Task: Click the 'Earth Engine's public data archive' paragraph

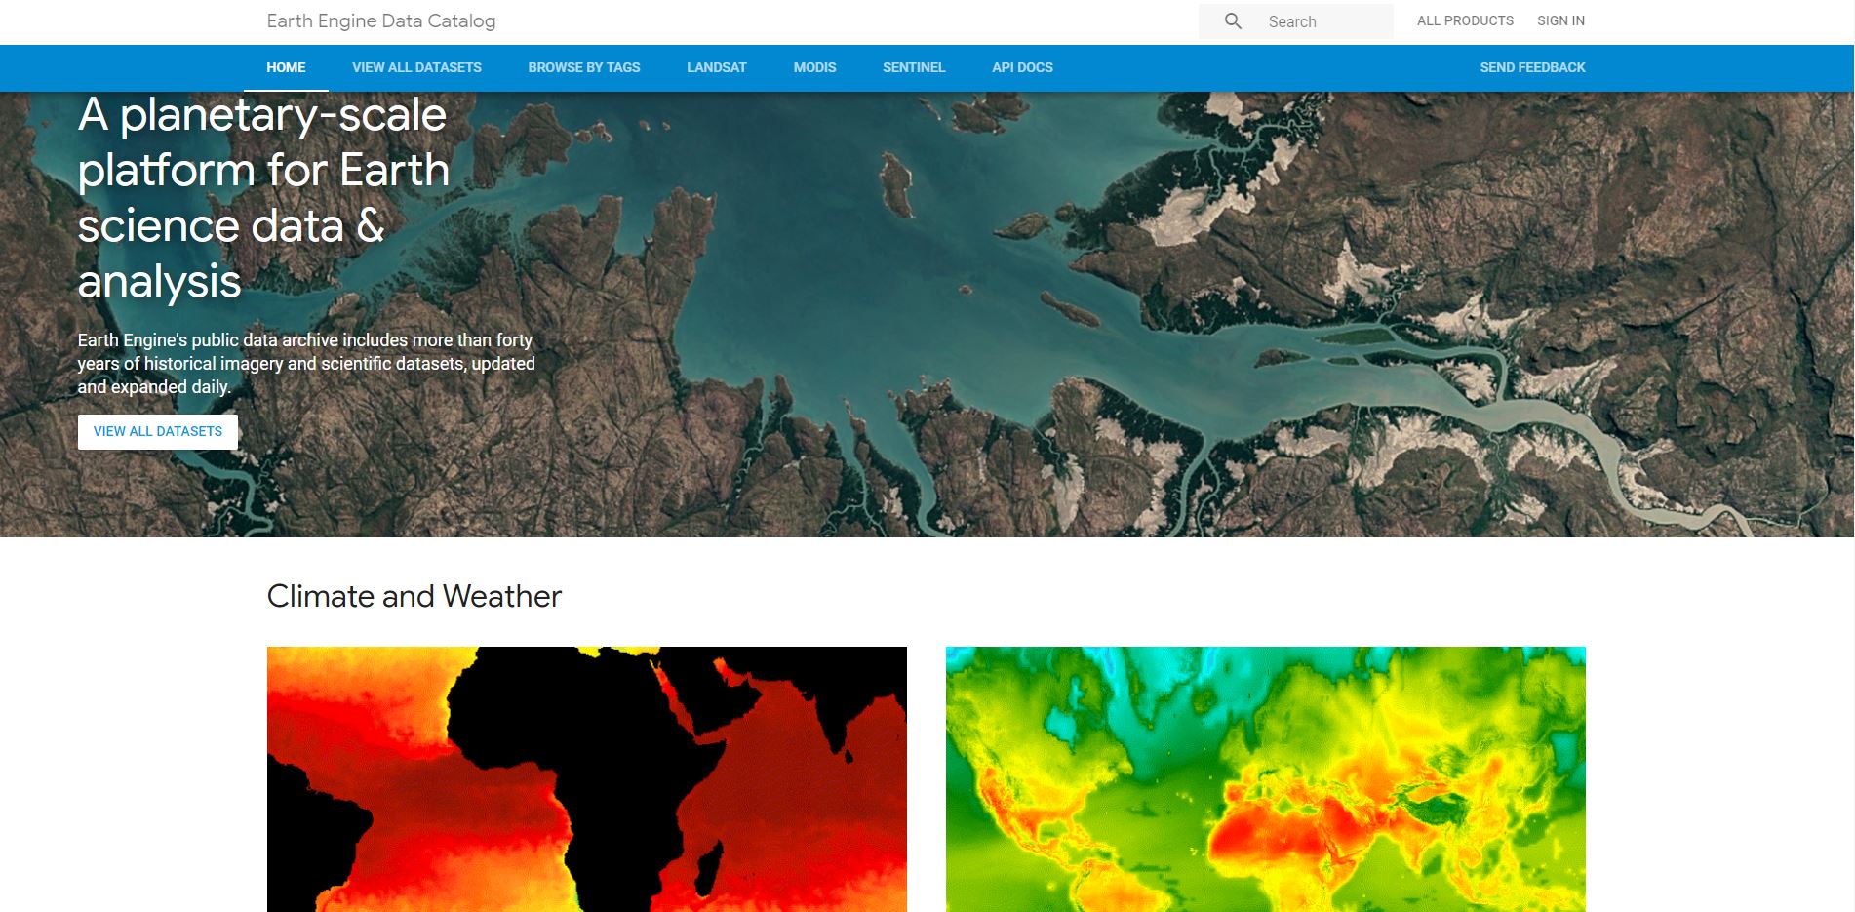Action: click(x=306, y=364)
